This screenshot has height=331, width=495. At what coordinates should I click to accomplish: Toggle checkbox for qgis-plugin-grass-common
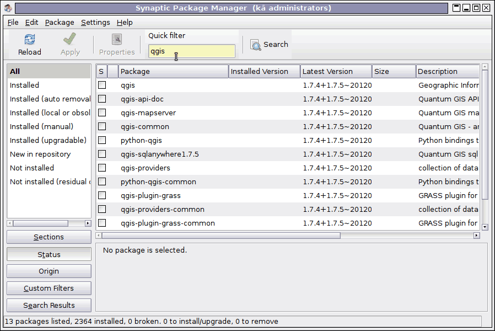tap(102, 223)
